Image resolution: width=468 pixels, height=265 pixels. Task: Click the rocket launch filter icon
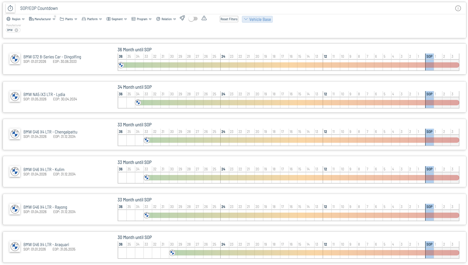182,18
